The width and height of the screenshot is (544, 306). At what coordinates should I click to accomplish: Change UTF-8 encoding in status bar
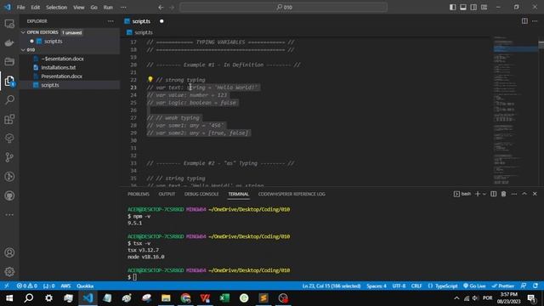399,286
